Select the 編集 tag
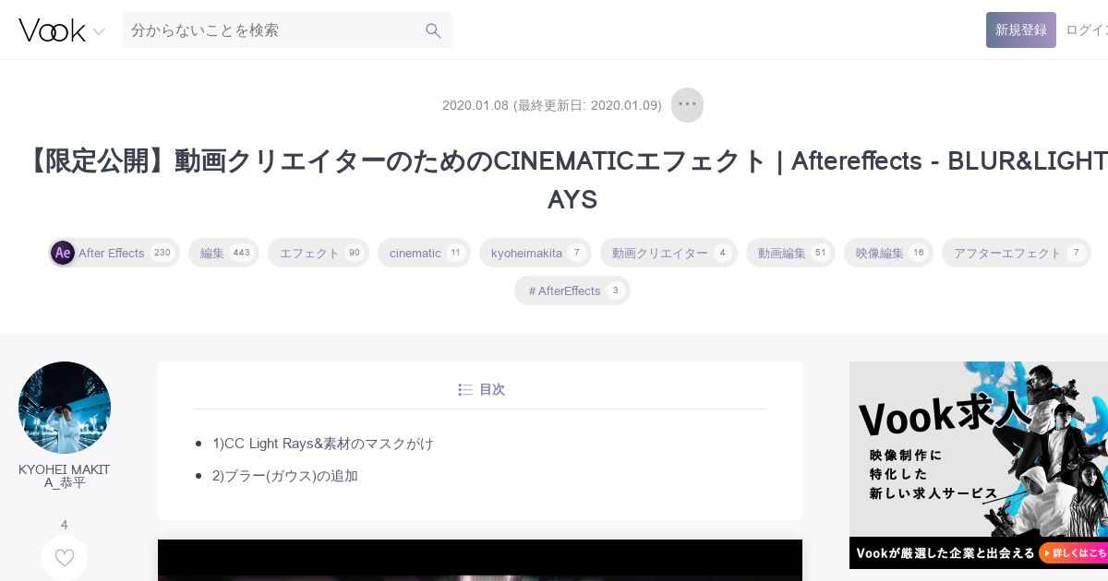 (x=223, y=253)
